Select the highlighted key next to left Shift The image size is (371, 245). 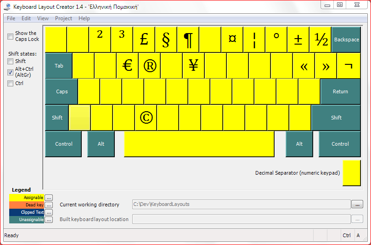[x=79, y=118]
